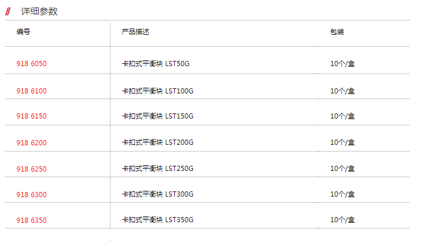This screenshot has height=241, width=427.
Task: Click the 详细参数 section heading
Action: coord(39,11)
